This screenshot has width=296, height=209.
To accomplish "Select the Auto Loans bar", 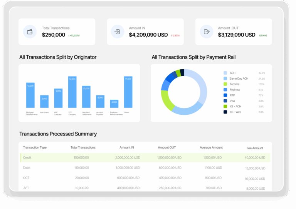I will point(44,101).
